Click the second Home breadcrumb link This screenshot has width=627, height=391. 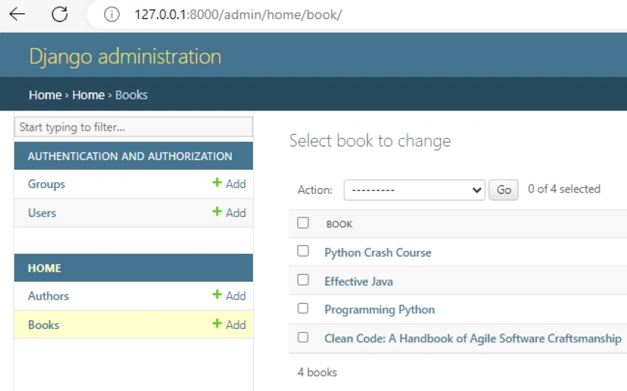89,94
